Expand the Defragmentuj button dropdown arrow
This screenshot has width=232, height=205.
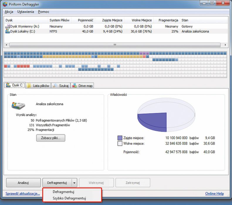74,183
